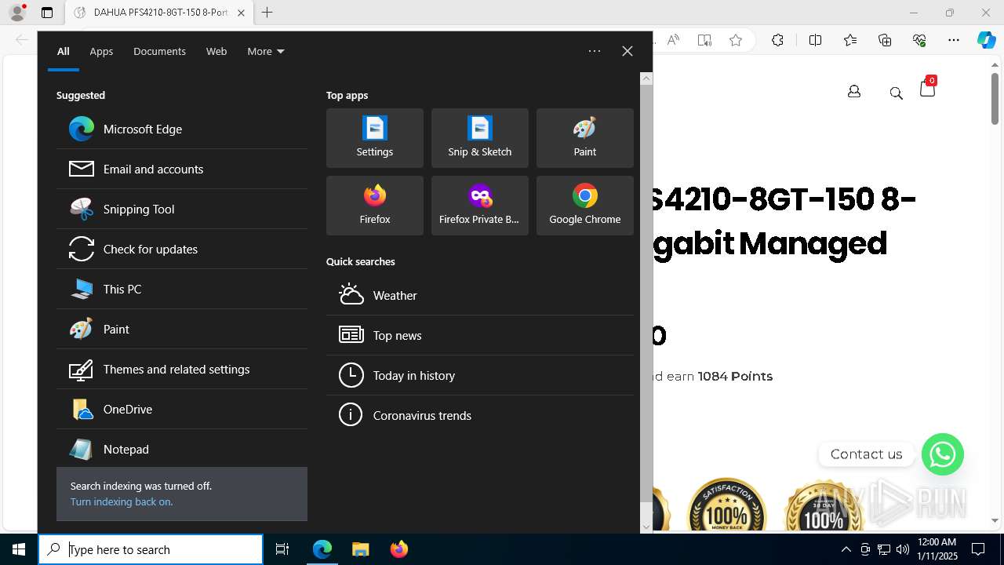Open Copilot sidebar in Edge
The width and height of the screenshot is (1004, 565).
[986, 40]
